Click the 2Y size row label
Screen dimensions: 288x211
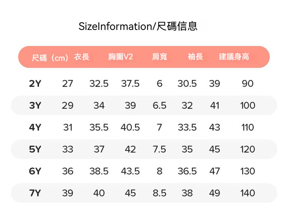(x=35, y=84)
